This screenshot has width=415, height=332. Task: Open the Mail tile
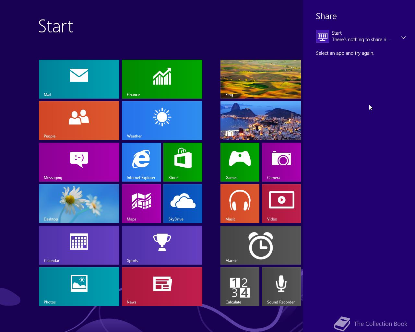click(79, 79)
